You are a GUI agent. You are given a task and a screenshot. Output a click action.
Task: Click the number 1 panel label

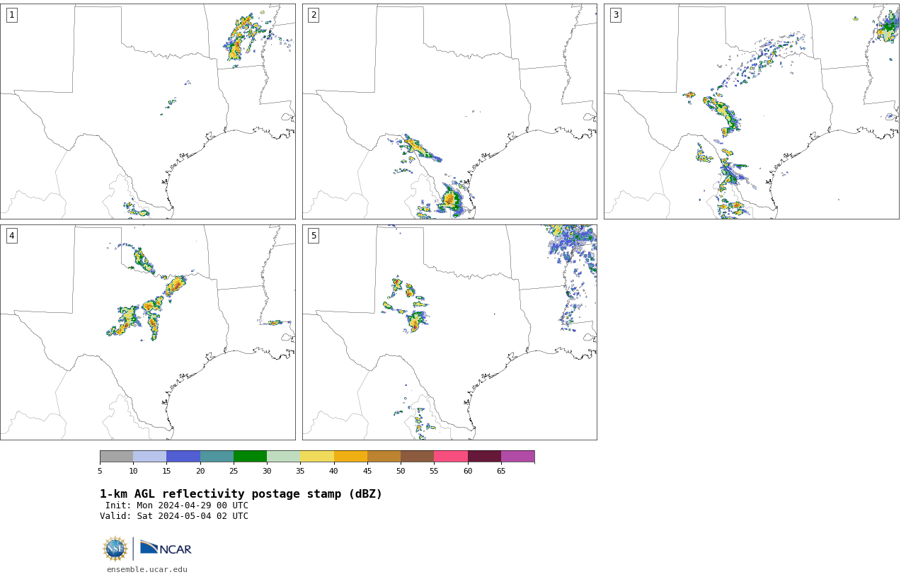pyautogui.click(x=11, y=15)
